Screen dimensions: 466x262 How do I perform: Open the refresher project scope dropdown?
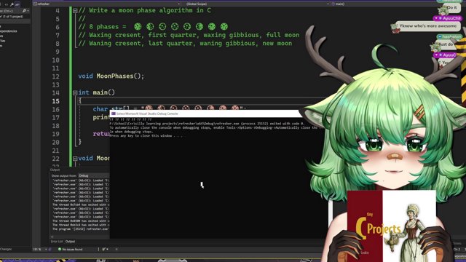coord(107,4)
